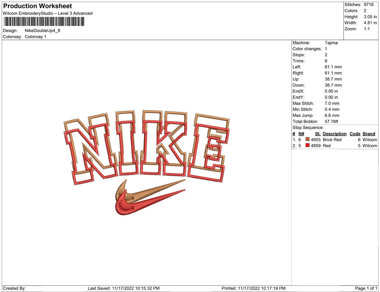The image size is (380, 292).
Task: Click the Colors value '2' in the header
Action: (x=365, y=11)
